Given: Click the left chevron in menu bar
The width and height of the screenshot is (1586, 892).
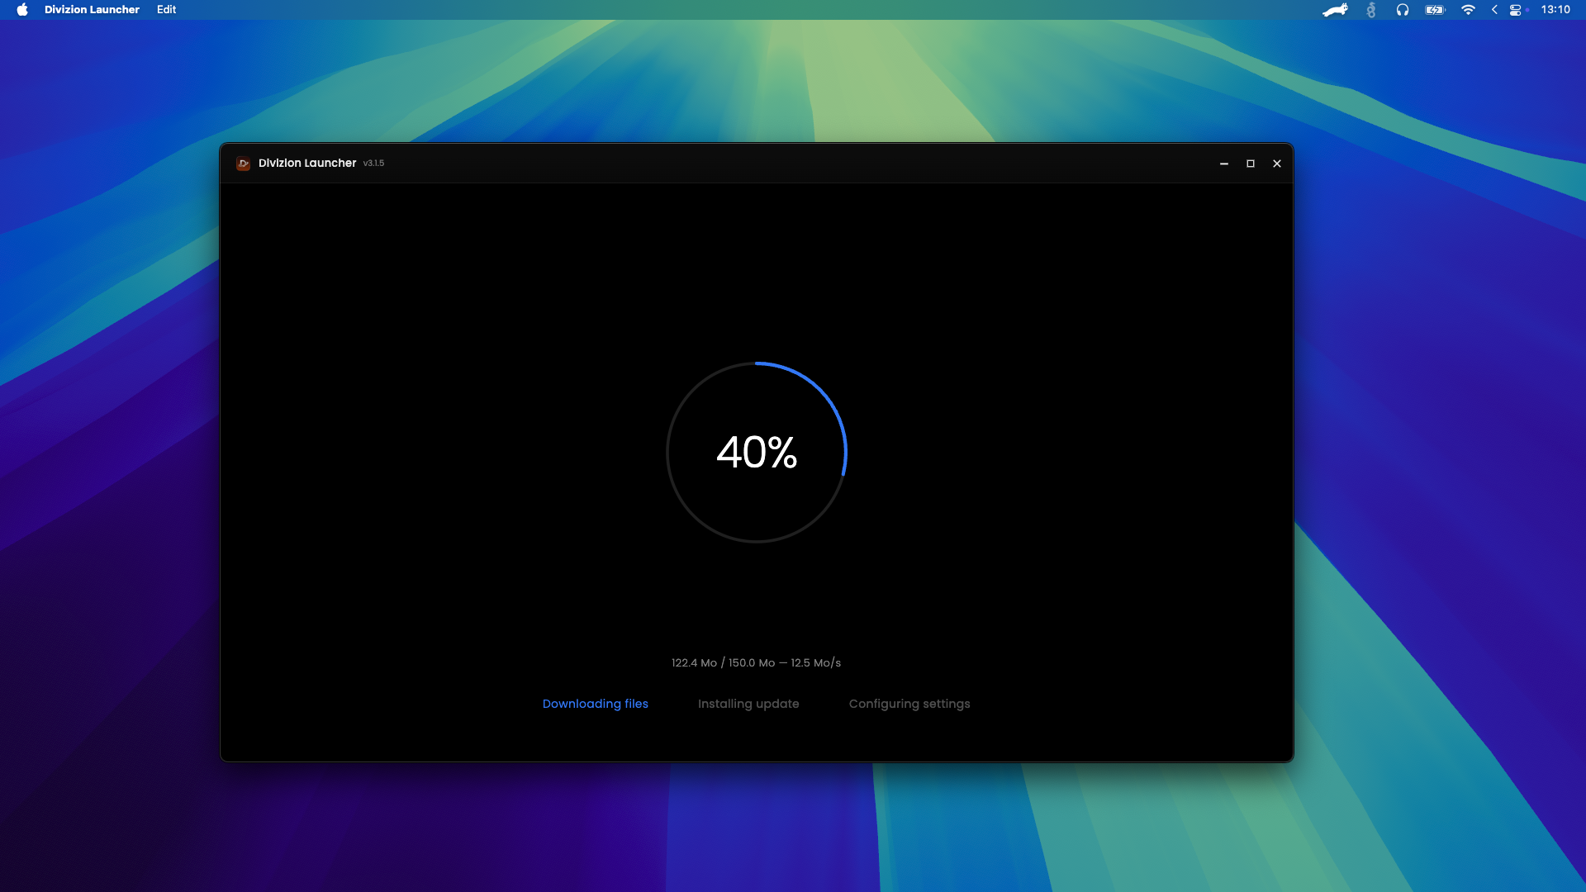Looking at the screenshot, I should coord(1494,10).
